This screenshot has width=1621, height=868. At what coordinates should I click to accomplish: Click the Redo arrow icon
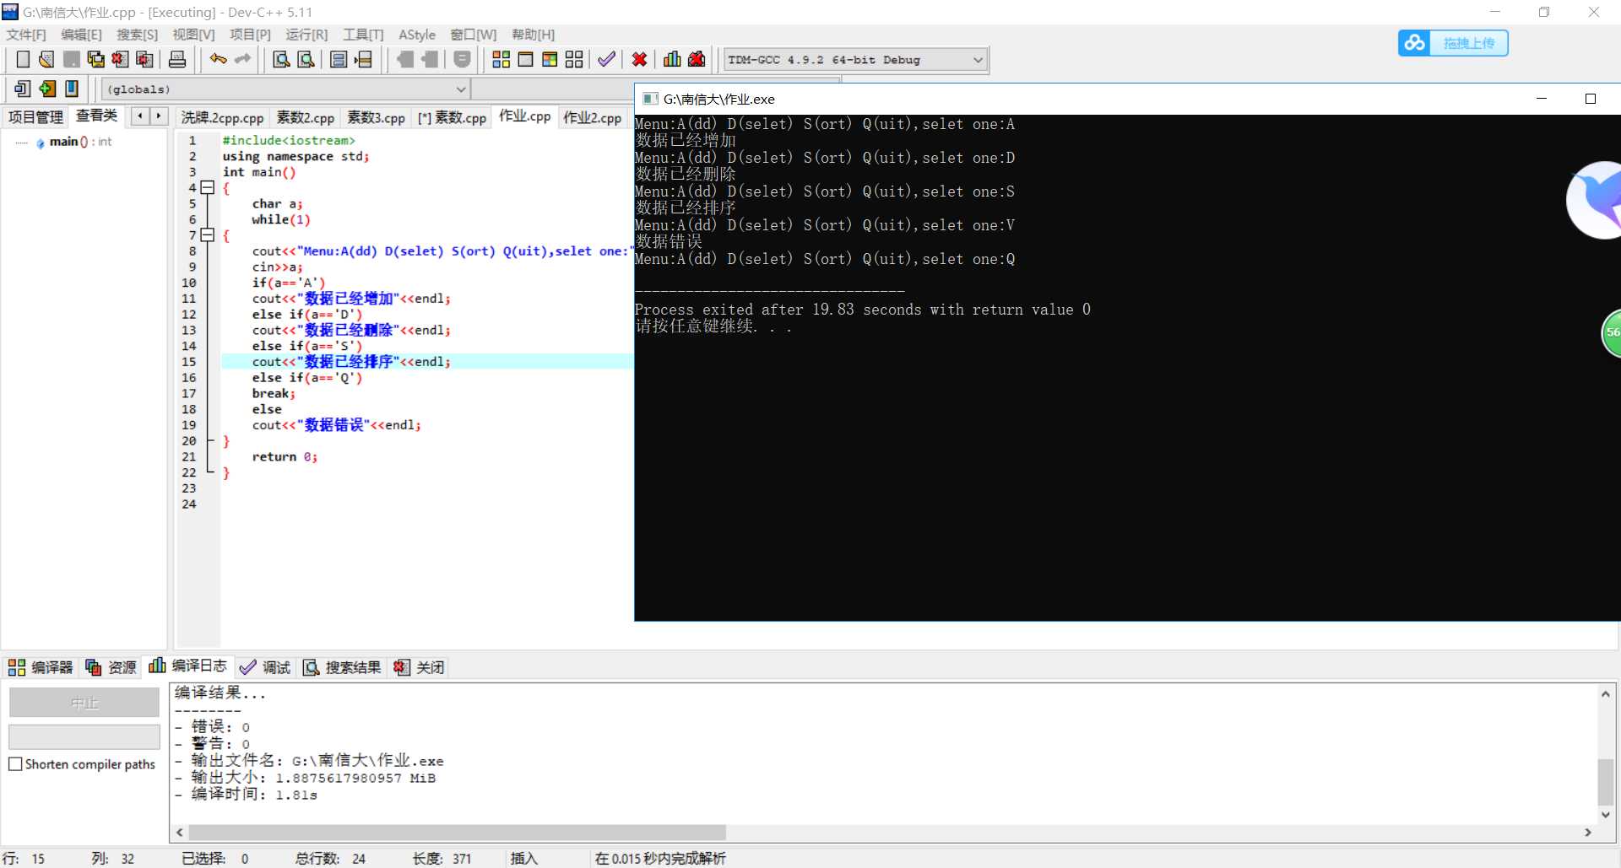pos(243,59)
